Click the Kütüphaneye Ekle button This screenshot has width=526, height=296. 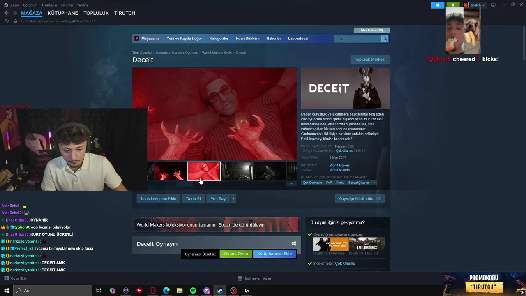pos(275,254)
